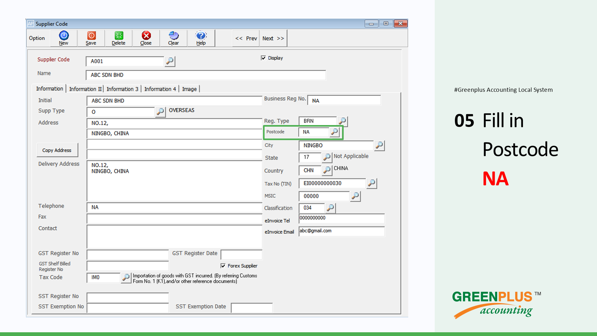This screenshot has width=597, height=336.
Task: Switch to the Information tab
Action: (50, 89)
